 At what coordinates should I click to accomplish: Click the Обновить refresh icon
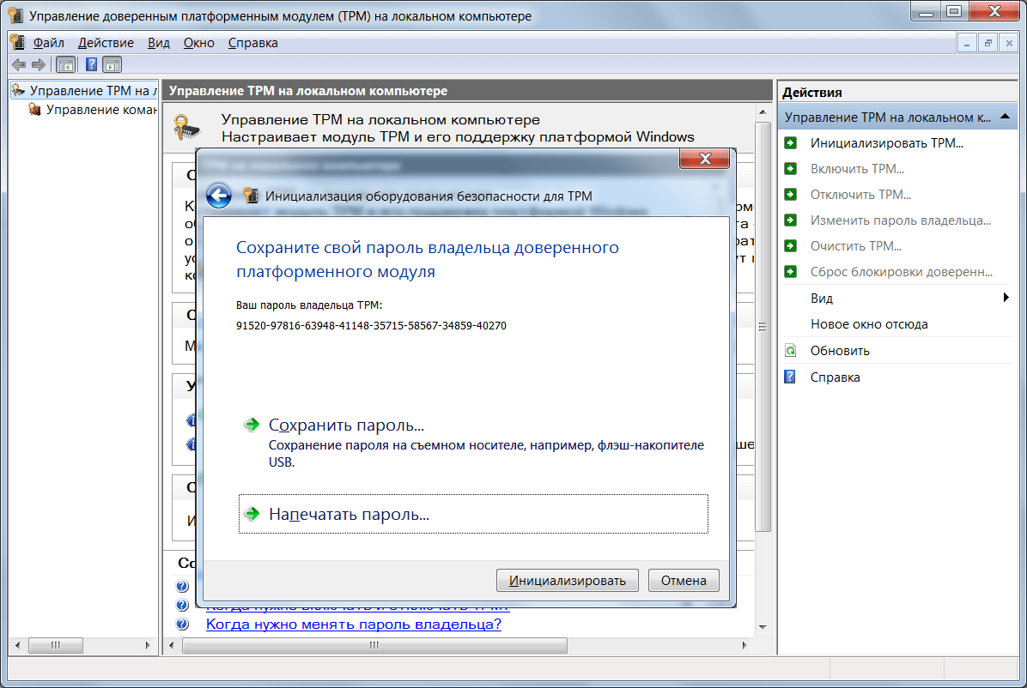(791, 351)
